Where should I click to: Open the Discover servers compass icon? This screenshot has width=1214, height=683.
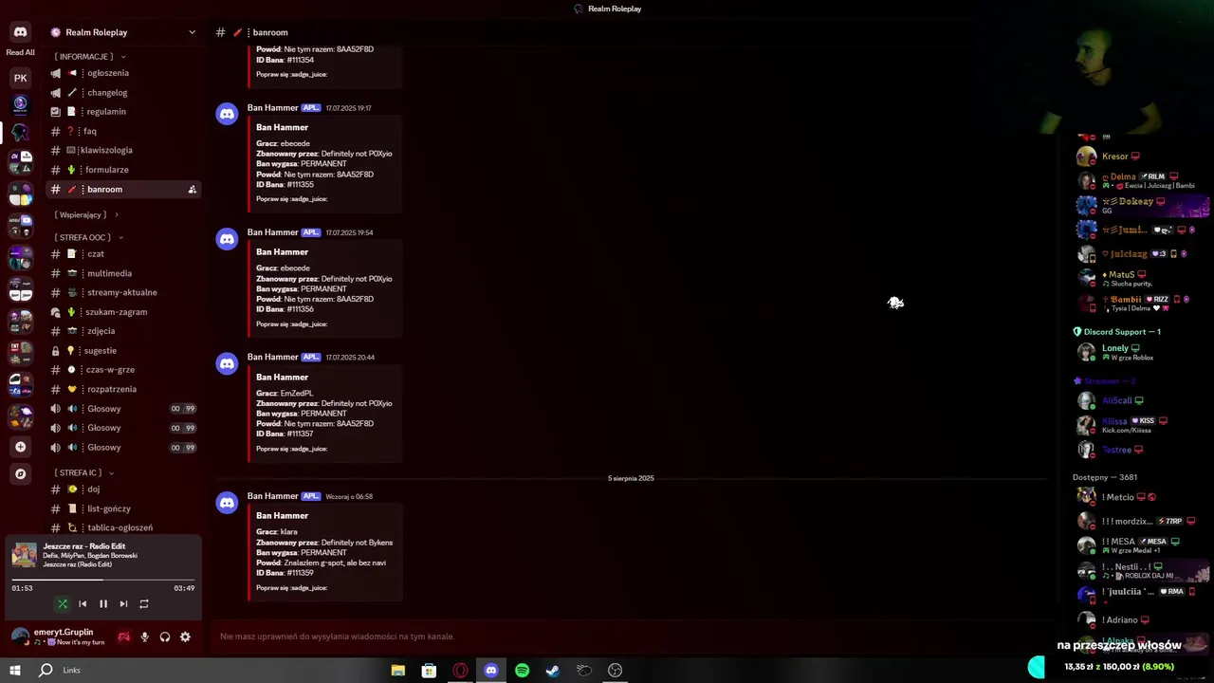point(20,473)
